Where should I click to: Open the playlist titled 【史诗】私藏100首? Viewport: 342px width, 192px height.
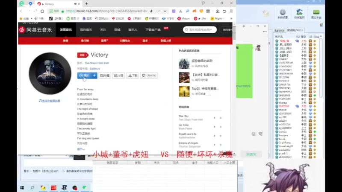(x=206, y=75)
